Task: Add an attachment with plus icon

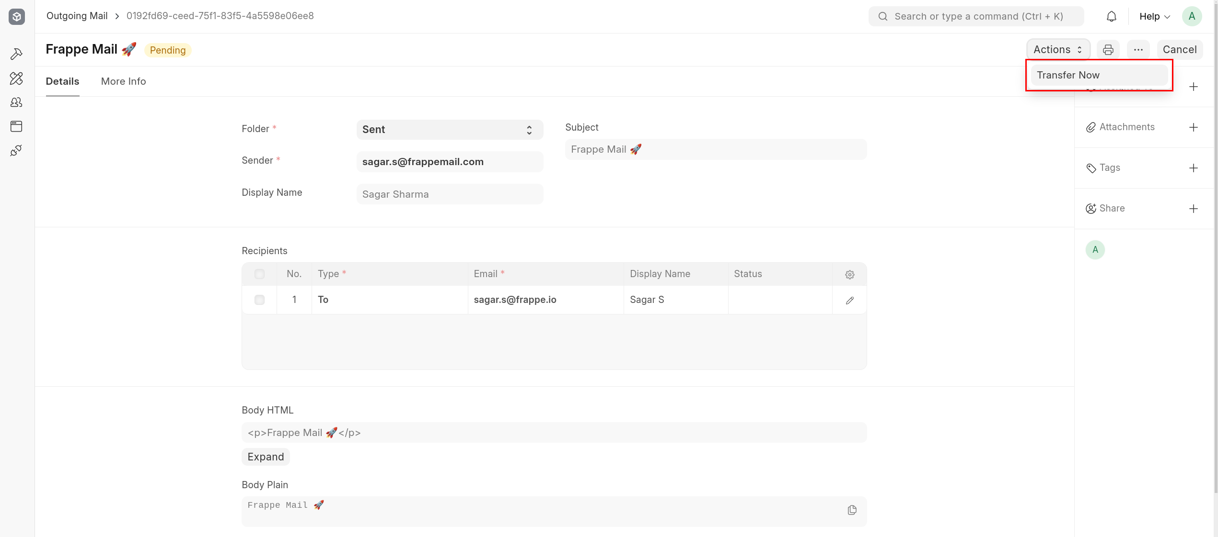Action: 1193,127
